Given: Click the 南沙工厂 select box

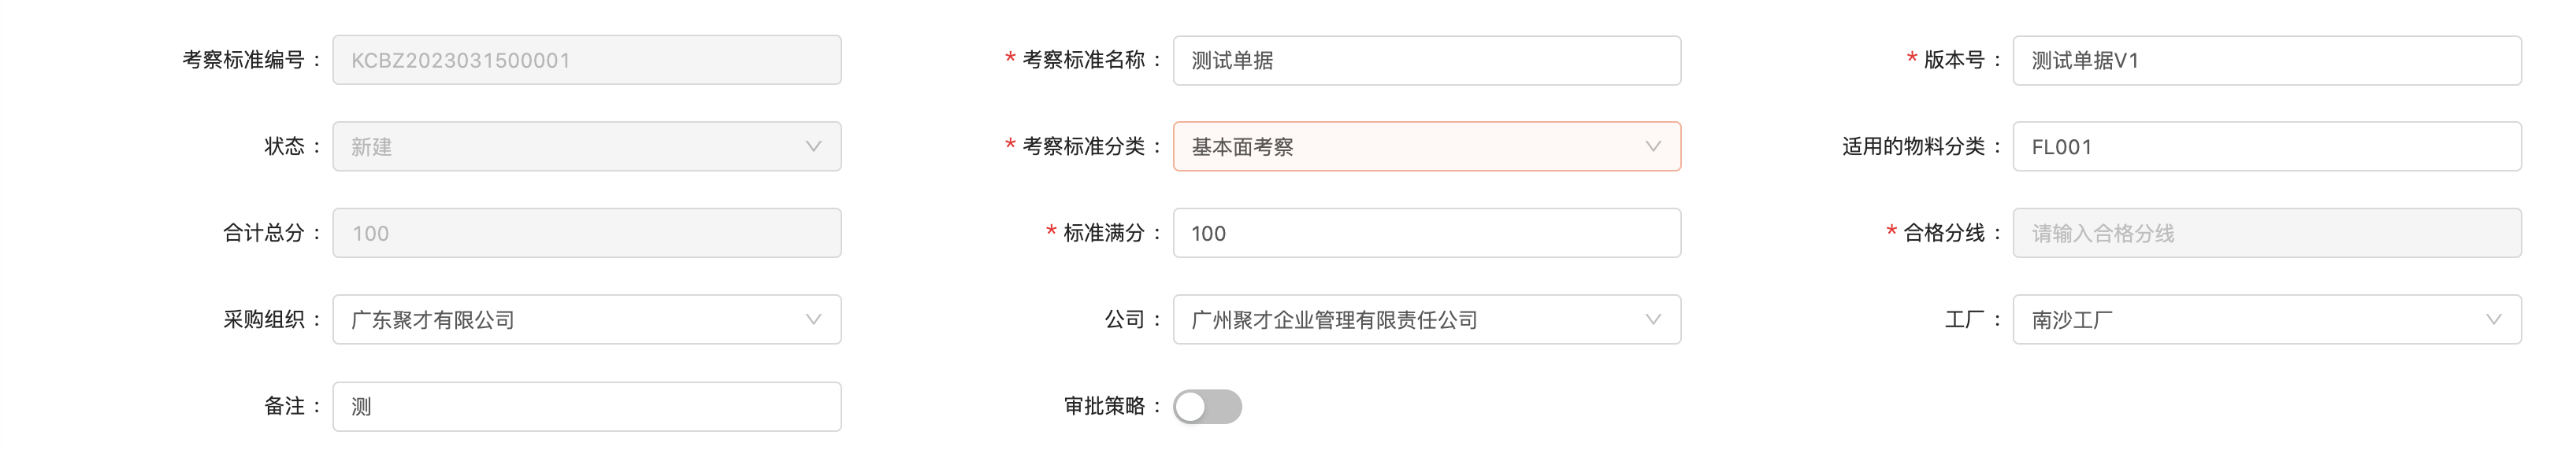Looking at the screenshot, I should 2240,319.
